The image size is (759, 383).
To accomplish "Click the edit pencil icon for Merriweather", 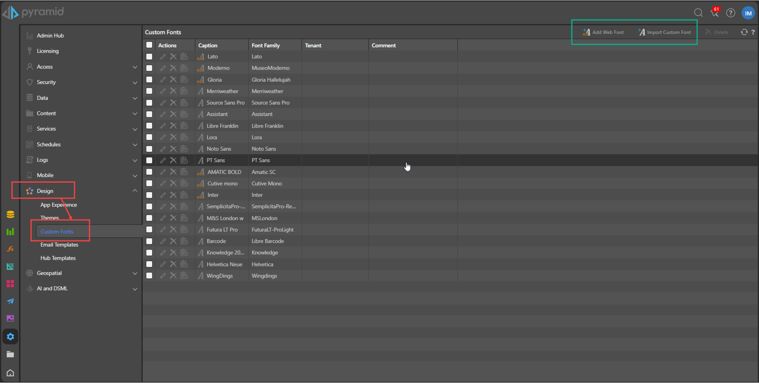I will 163,91.
